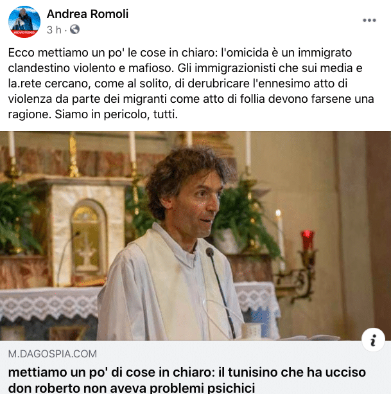The image size is (391, 394).
Task: Click post text 'ragione. Siamo in pericolo, tutti.'
Action: pos(93,114)
